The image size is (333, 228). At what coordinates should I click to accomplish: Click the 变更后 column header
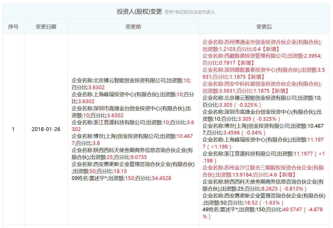coord(264,27)
